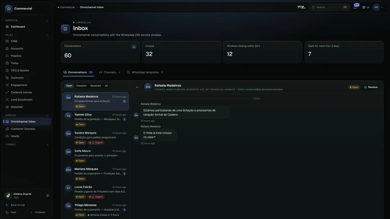Collapse the Sales section

pos(48,35)
